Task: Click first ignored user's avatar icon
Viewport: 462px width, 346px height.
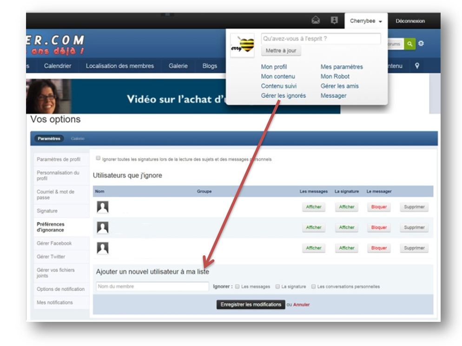Action: click(103, 207)
